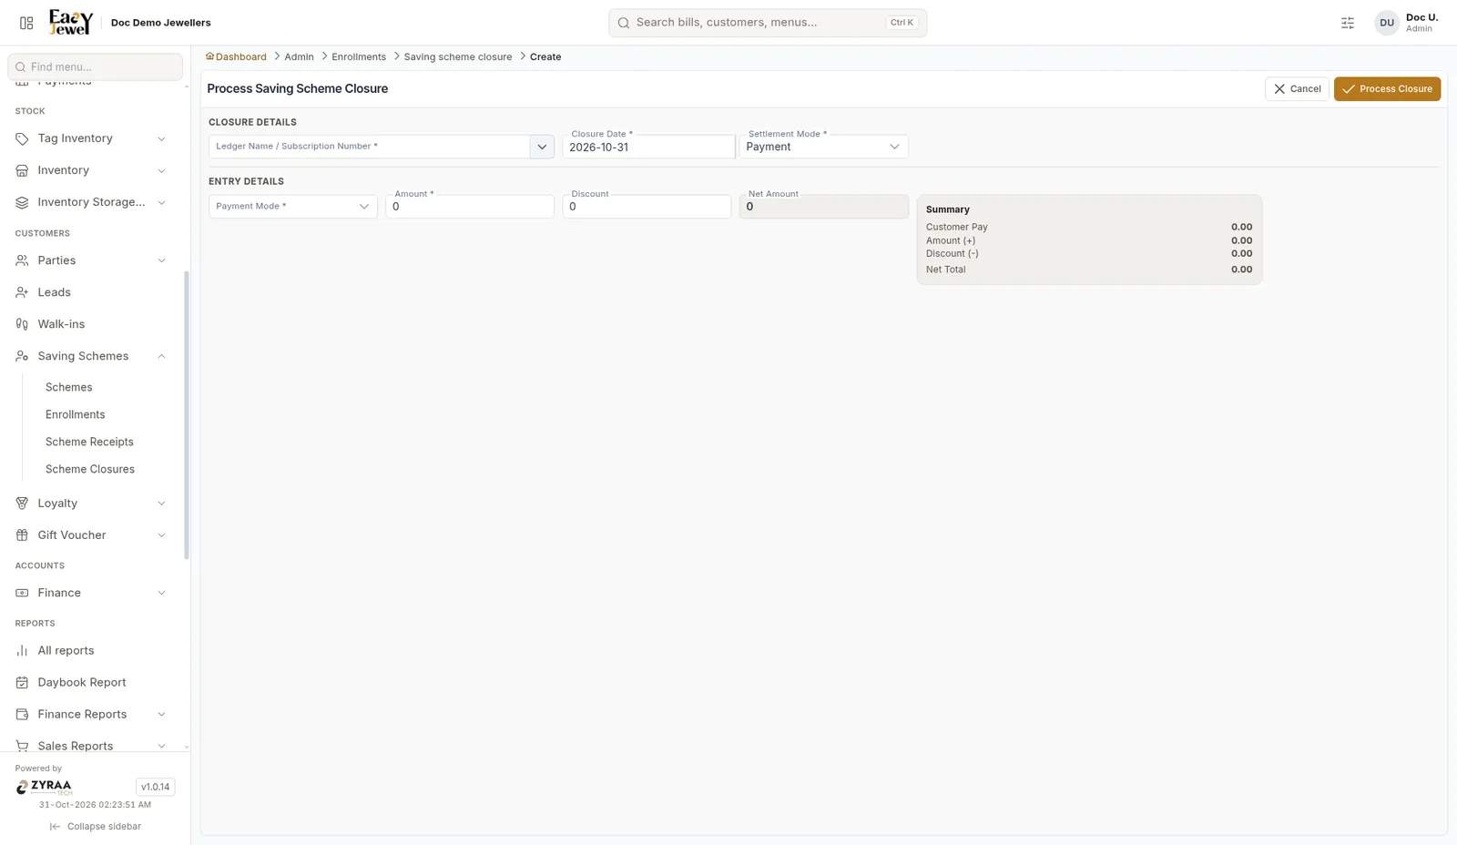Click the Cancel button
Screen dimensions: 1457x845
coord(1297,89)
